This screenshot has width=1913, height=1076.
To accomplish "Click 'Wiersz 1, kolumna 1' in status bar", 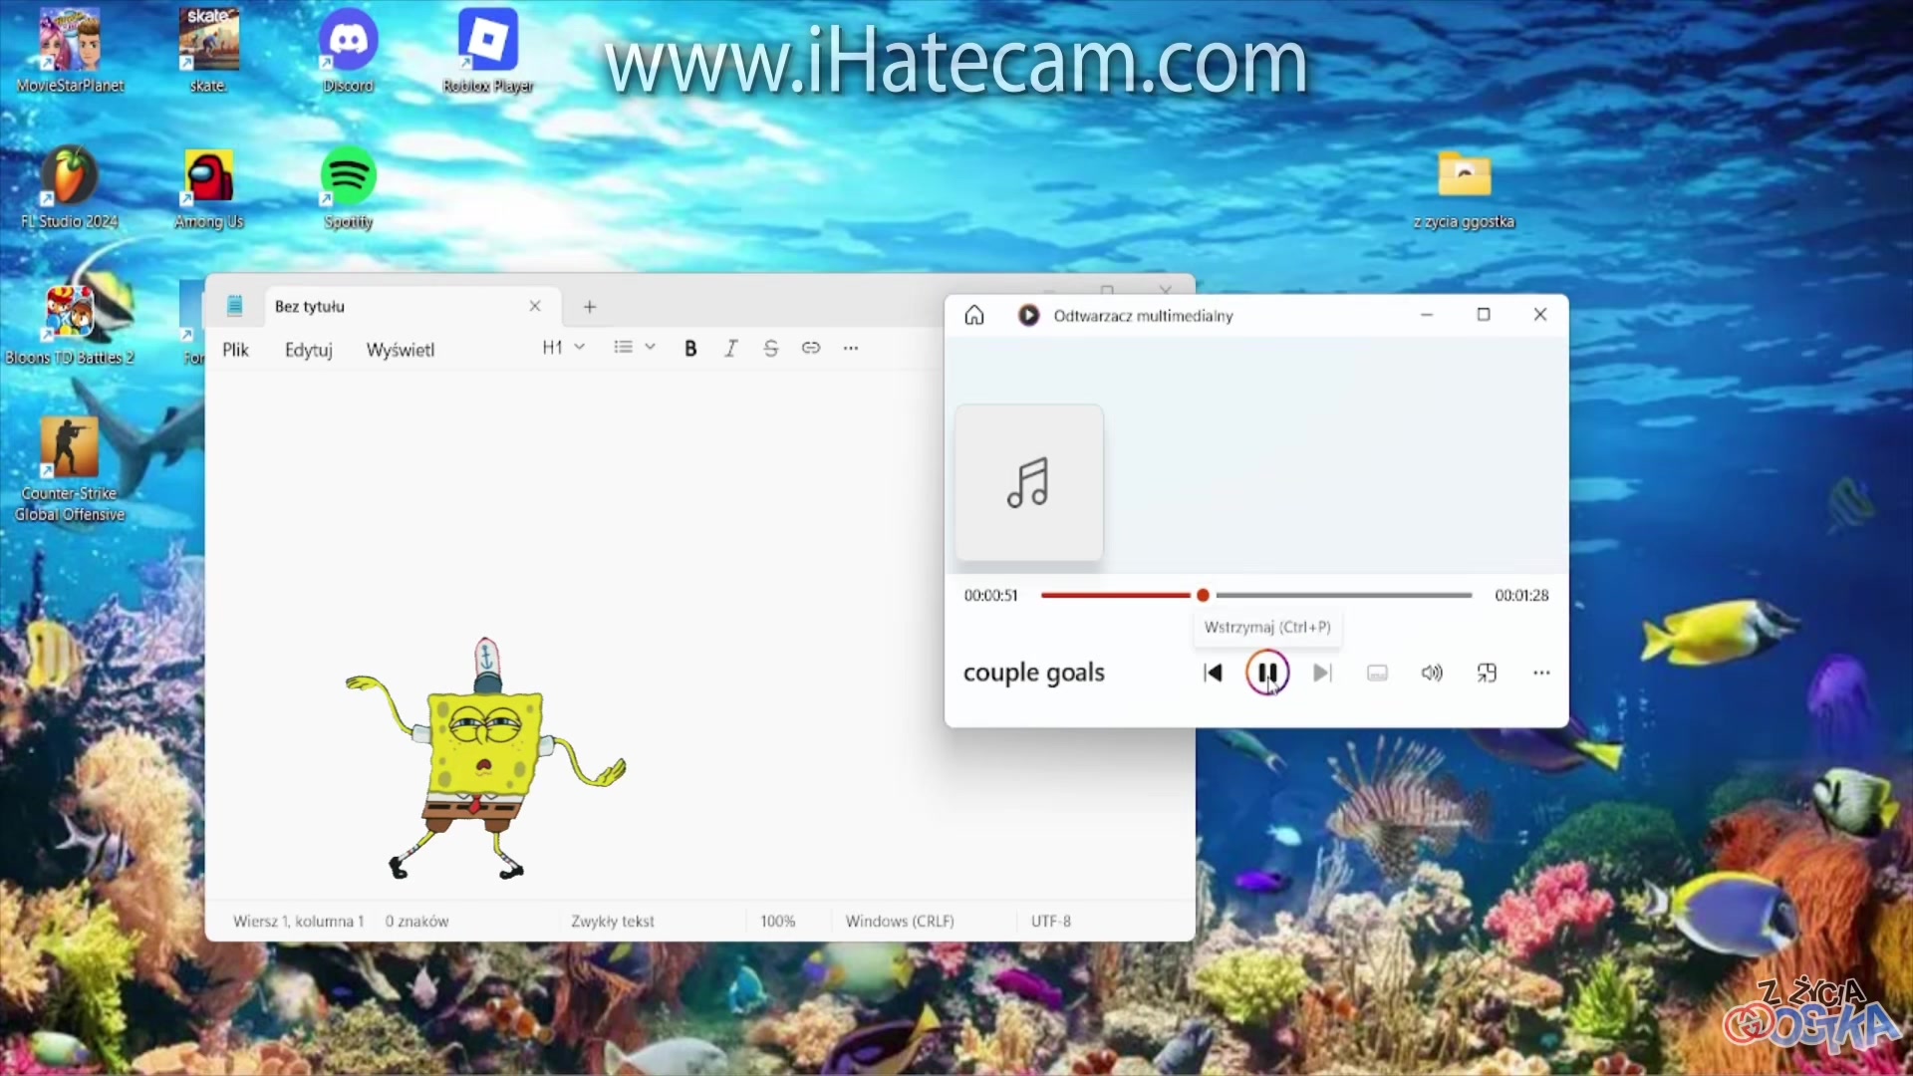I will pos(298,922).
